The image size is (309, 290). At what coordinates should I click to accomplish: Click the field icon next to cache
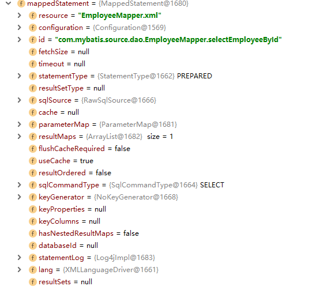tap(33, 112)
